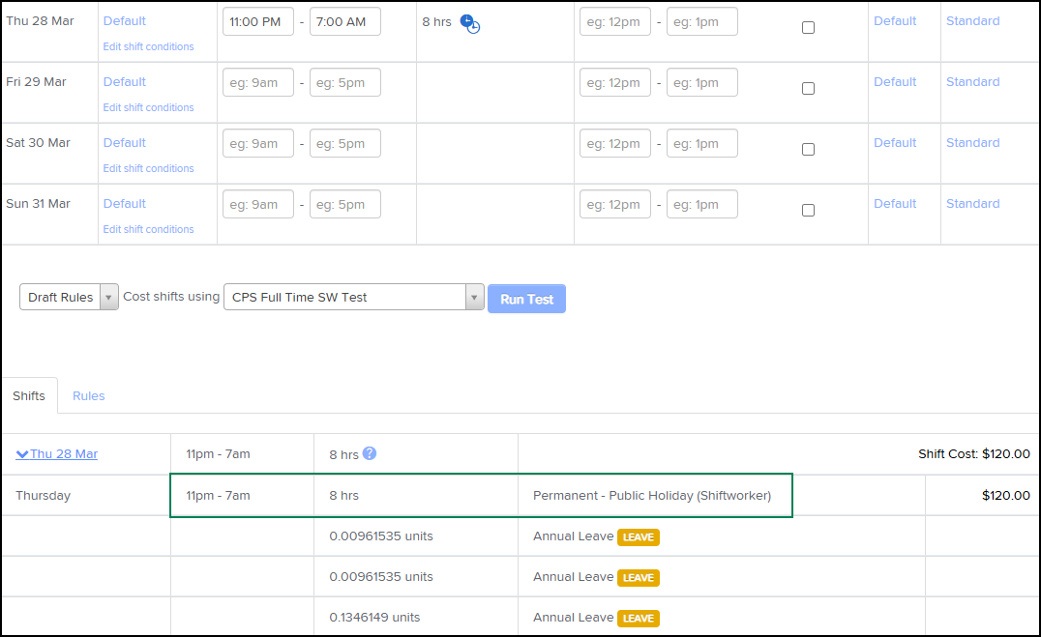Click the help icon next to 8 hrs

pyautogui.click(x=370, y=453)
